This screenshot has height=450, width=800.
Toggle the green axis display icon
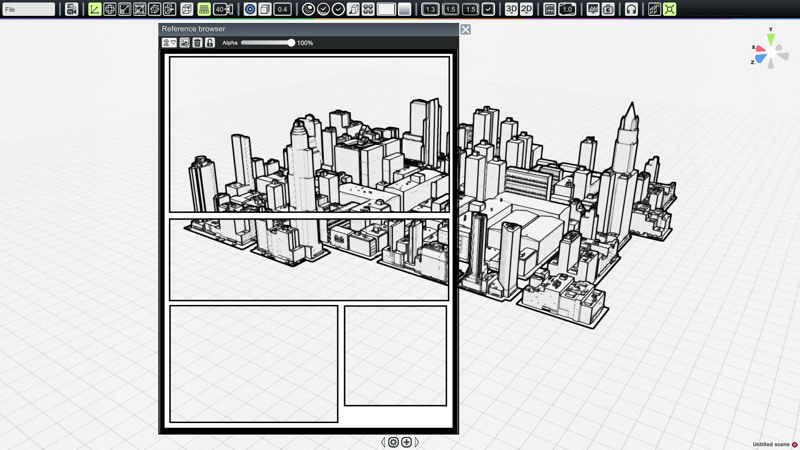[x=95, y=9]
